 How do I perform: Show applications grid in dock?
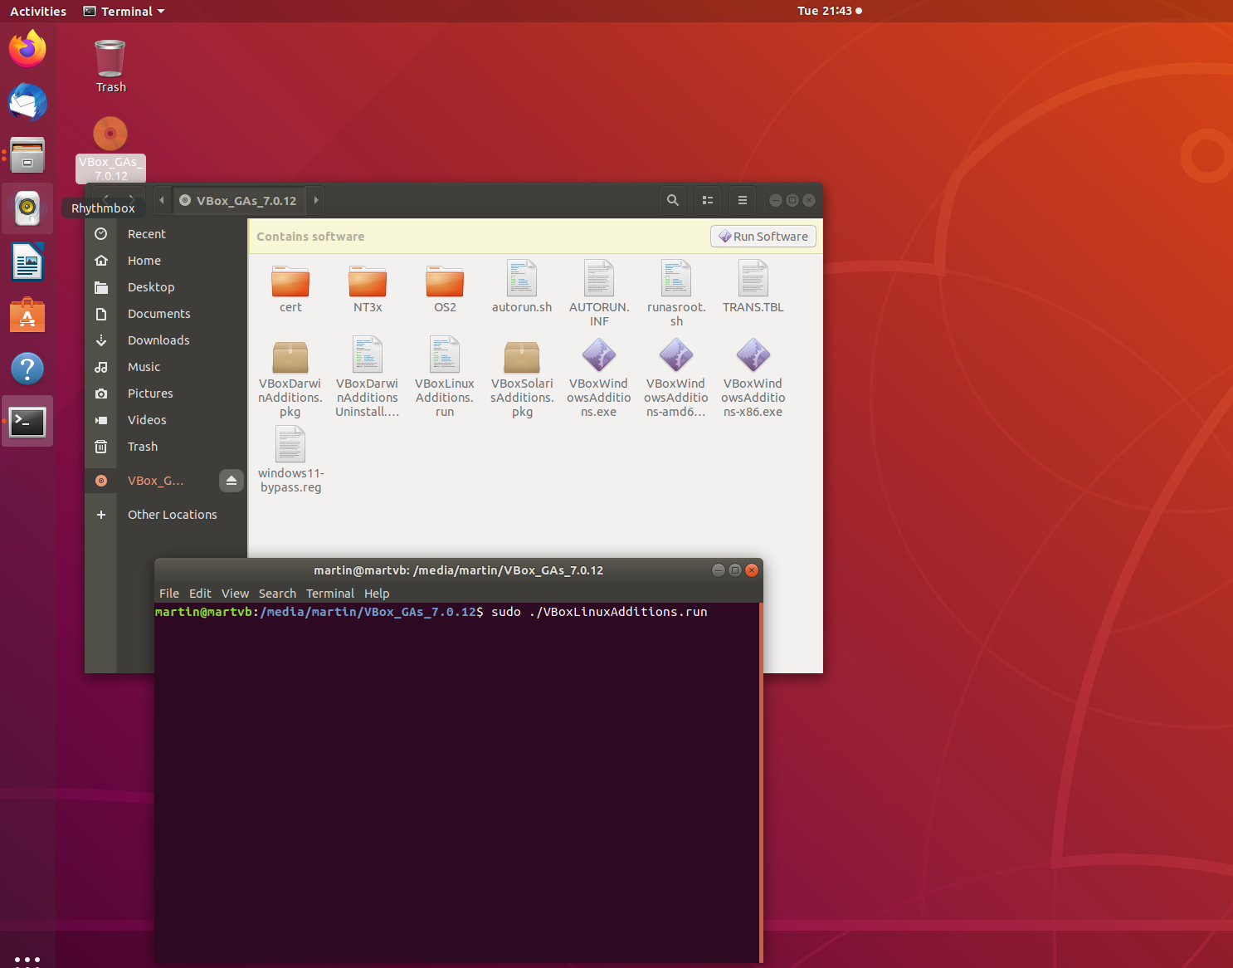point(27,960)
